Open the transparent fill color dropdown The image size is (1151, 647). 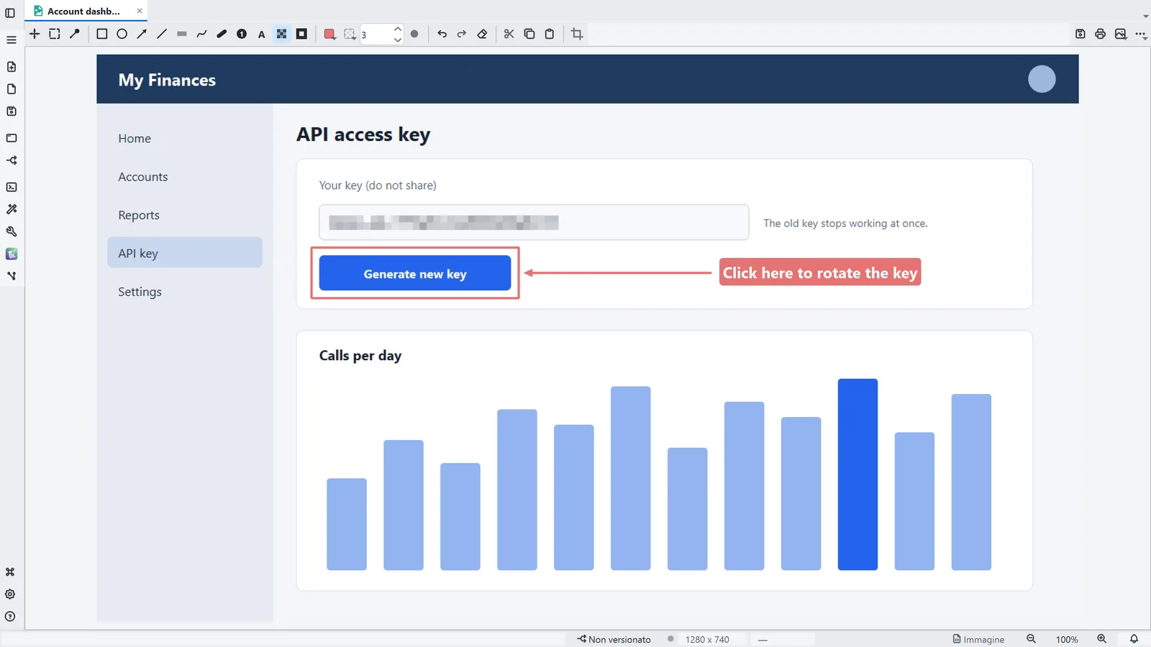tap(350, 34)
